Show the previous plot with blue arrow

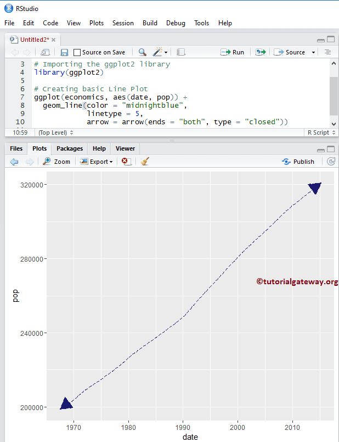(x=14, y=162)
